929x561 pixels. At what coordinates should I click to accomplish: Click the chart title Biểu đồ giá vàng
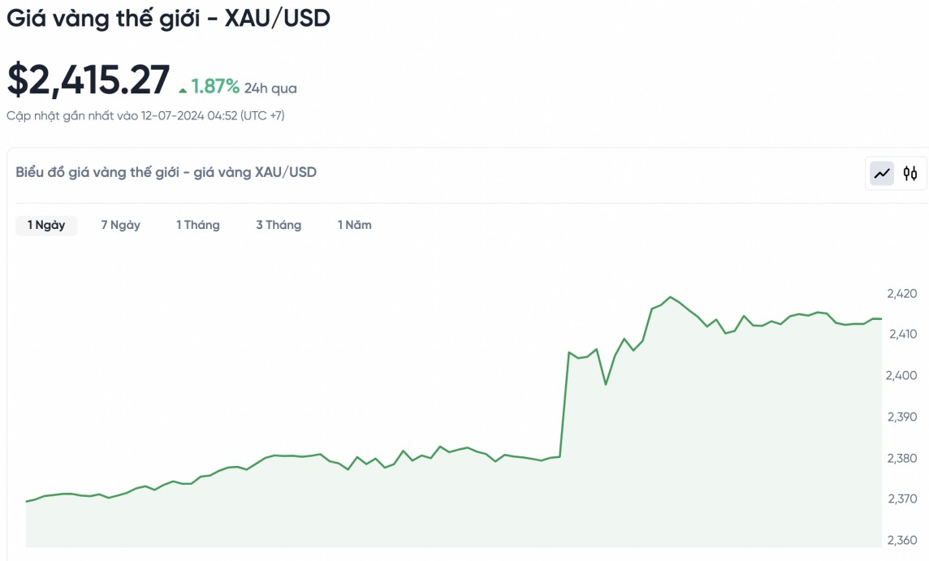pyautogui.click(x=166, y=172)
